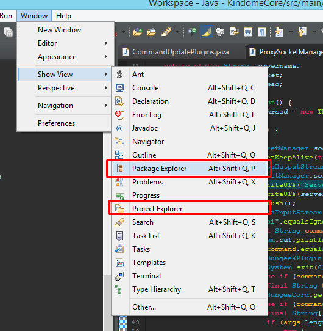Screen dimensions: 323x331
Task: Click the Tasks clipboard icon
Action: [119, 249]
